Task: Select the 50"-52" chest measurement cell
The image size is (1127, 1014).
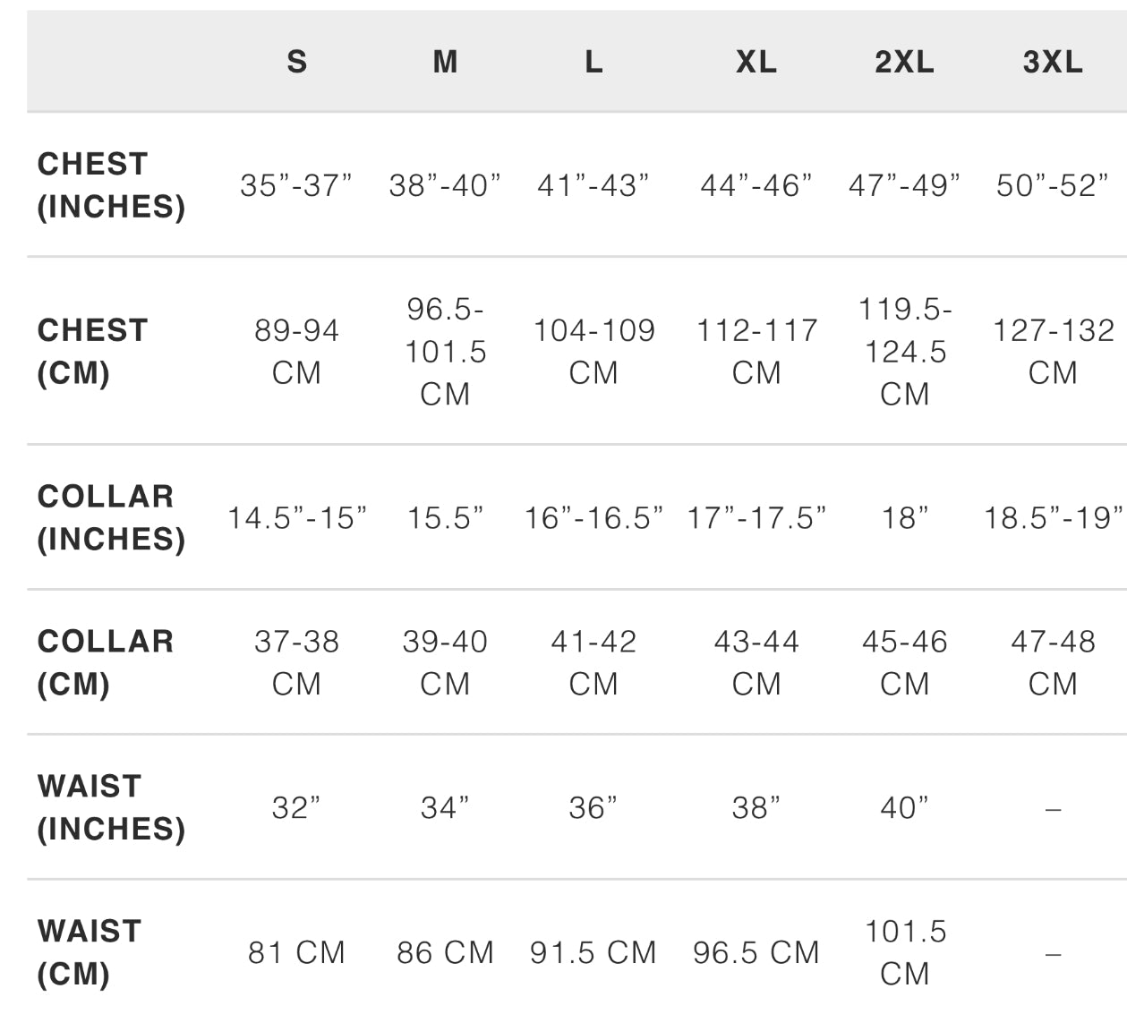Action: coord(1053,185)
